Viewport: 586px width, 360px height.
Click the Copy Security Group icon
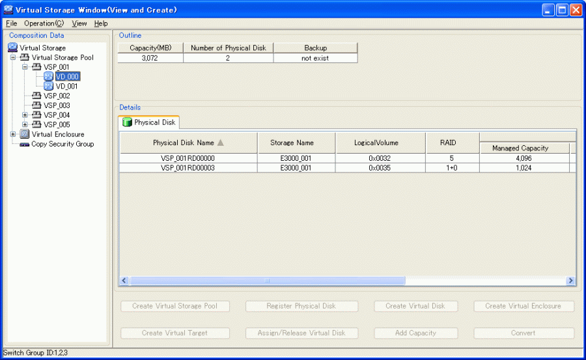tap(24, 145)
